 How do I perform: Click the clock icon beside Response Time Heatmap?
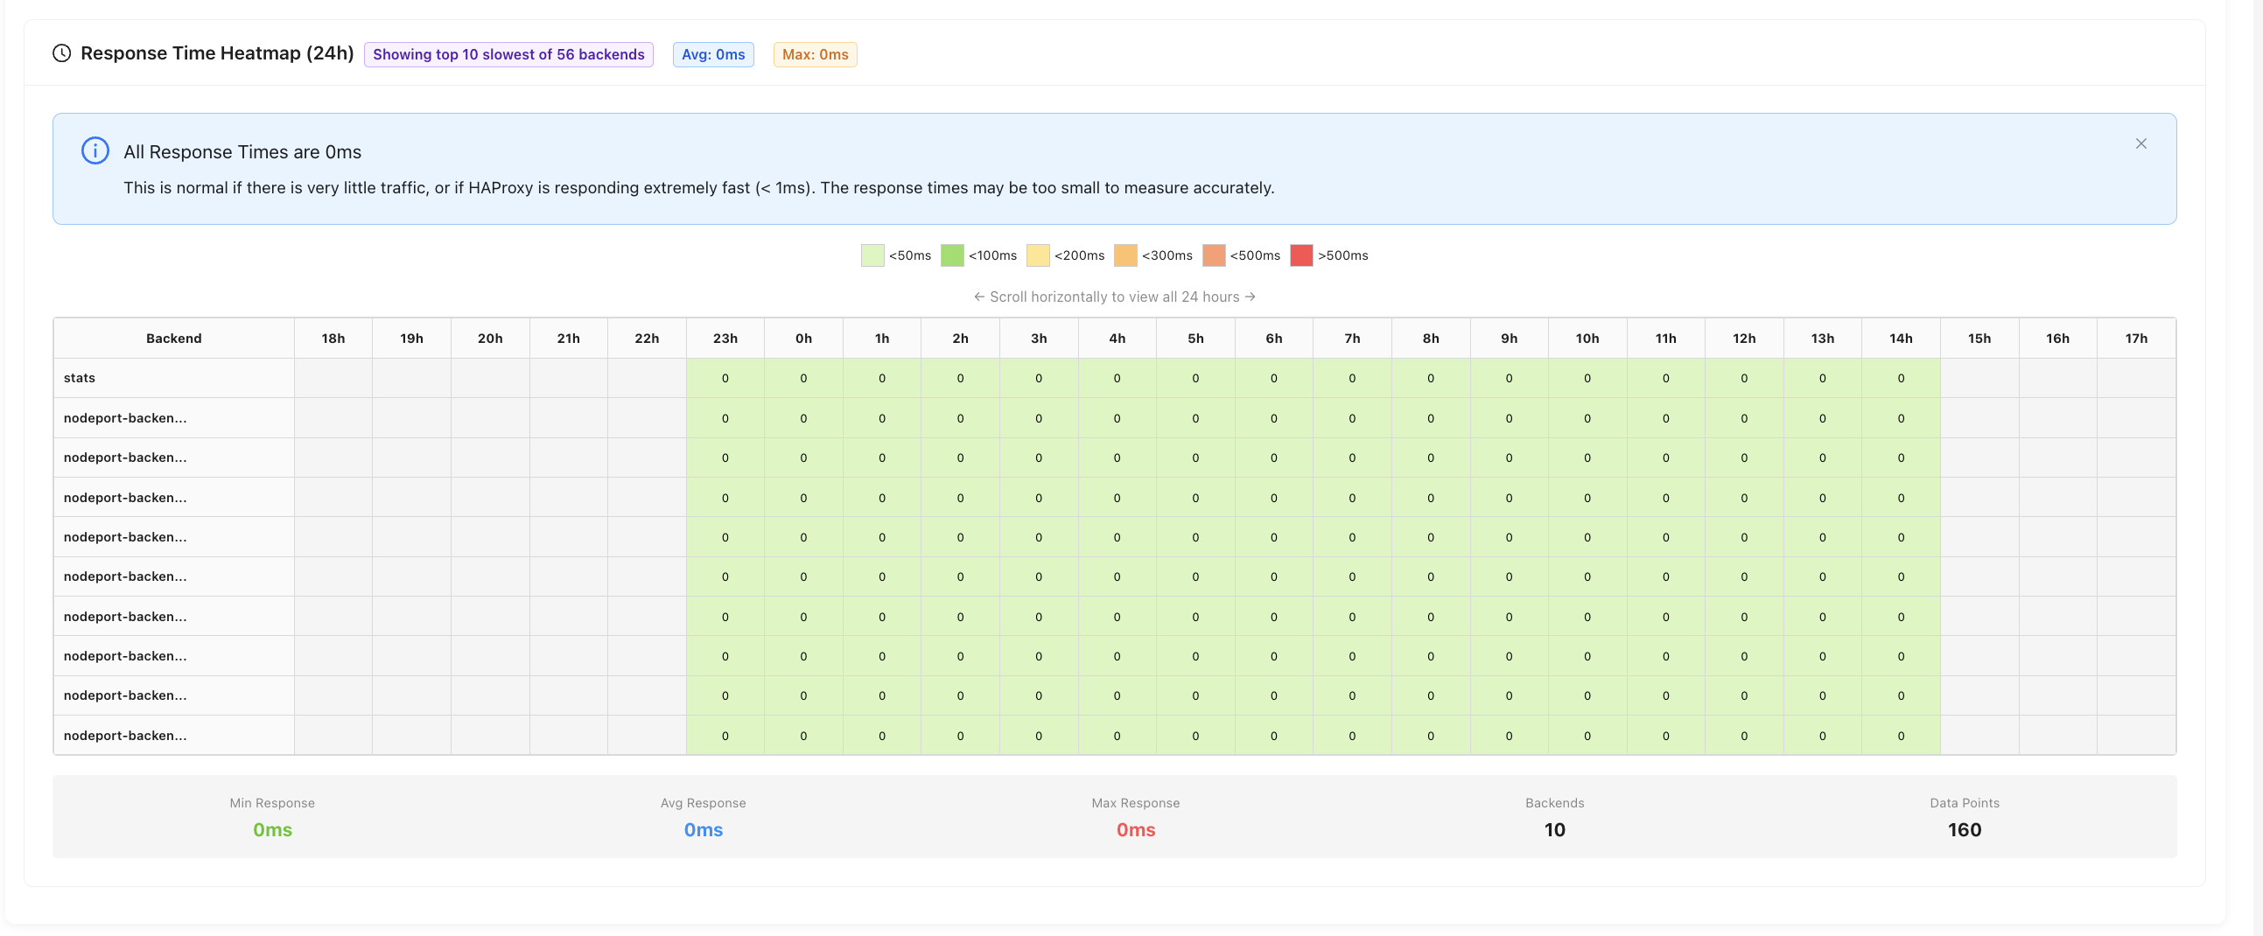pos(61,53)
